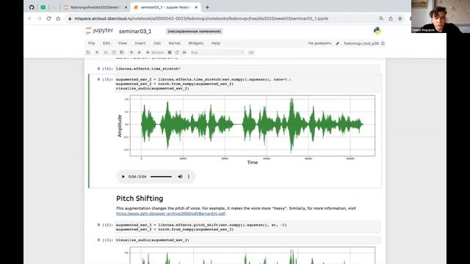Open the Cell menu
The width and height of the screenshot is (470, 264).
pos(157,43)
